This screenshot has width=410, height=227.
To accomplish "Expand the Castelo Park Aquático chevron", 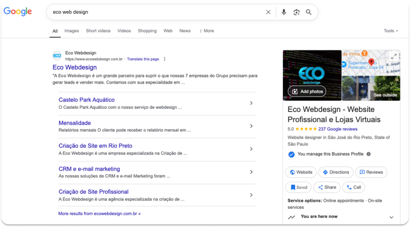I will coord(251,103).
